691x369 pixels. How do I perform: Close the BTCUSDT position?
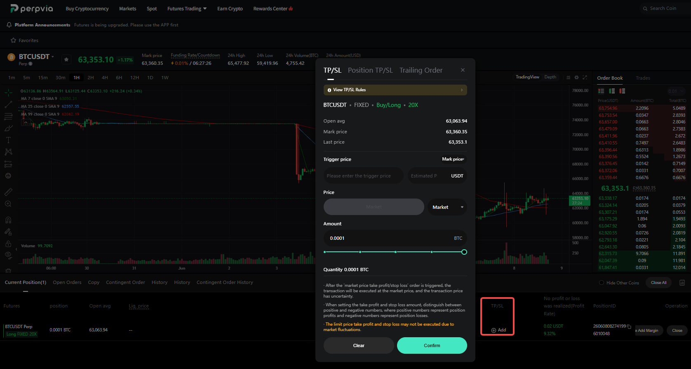click(677, 331)
